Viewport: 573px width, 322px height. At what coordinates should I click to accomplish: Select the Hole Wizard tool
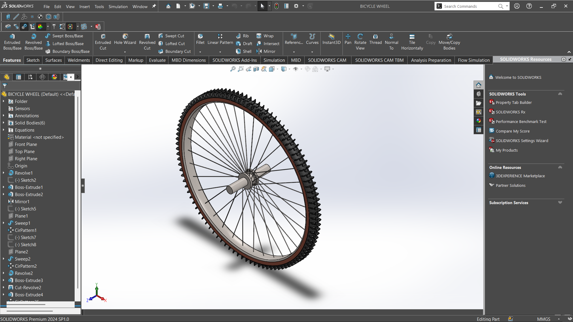point(125,36)
